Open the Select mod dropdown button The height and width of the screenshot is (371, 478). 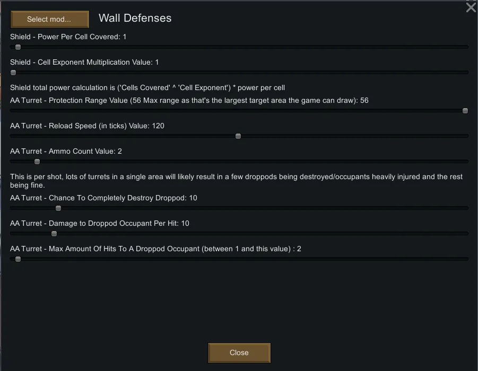pos(49,20)
